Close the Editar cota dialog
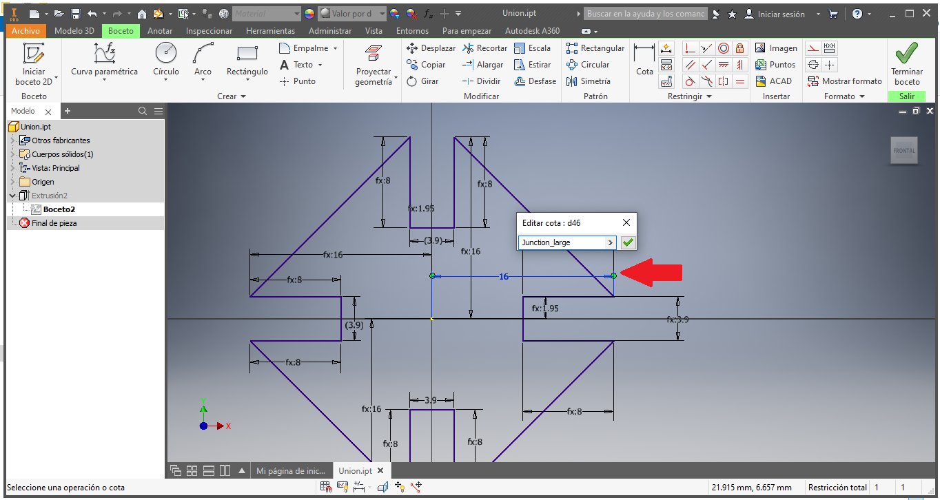940x500 pixels. pos(626,222)
